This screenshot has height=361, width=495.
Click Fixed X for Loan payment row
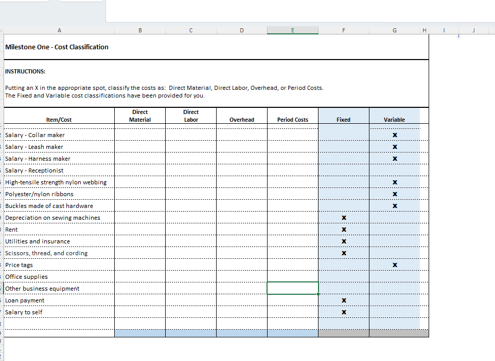tap(344, 300)
